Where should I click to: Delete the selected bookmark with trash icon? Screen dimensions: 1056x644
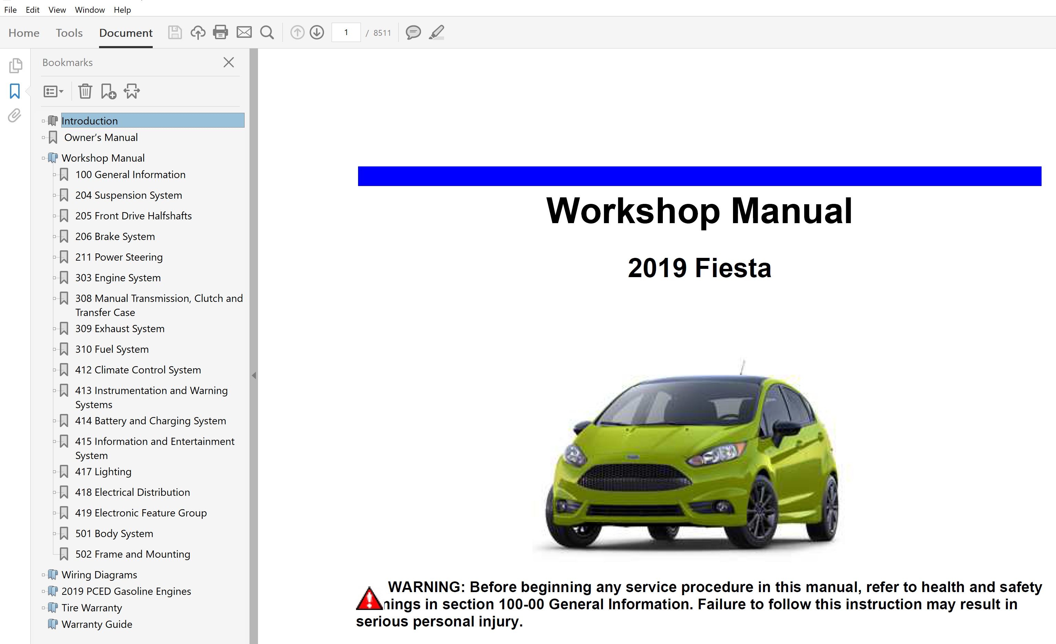[x=85, y=91]
